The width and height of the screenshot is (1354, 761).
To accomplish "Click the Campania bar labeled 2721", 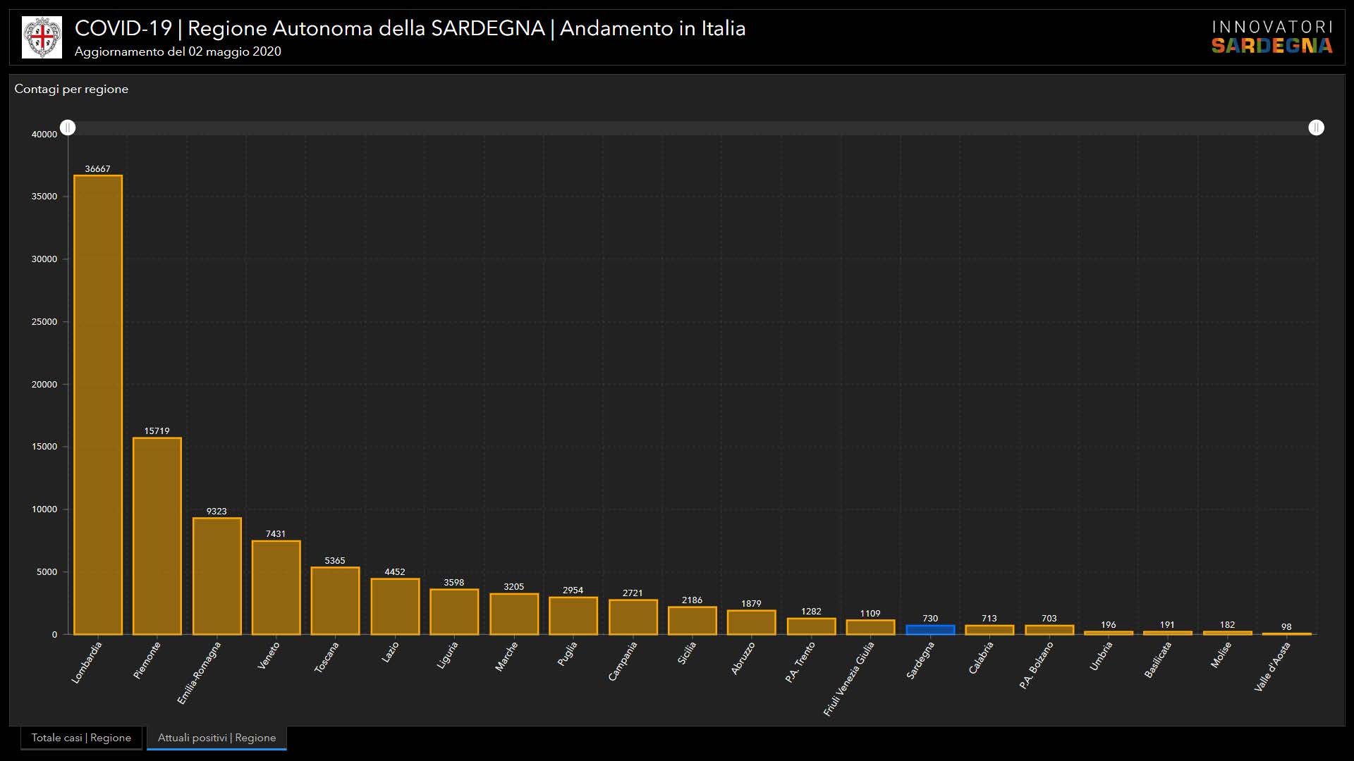I will (x=633, y=618).
